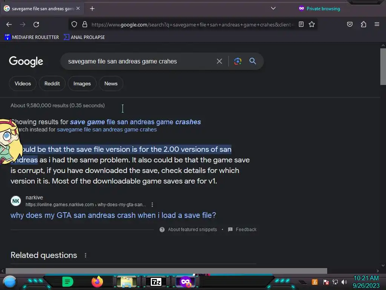386x290 pixels.
Task: Filter results by Reddit
Action: click(52, 83)
